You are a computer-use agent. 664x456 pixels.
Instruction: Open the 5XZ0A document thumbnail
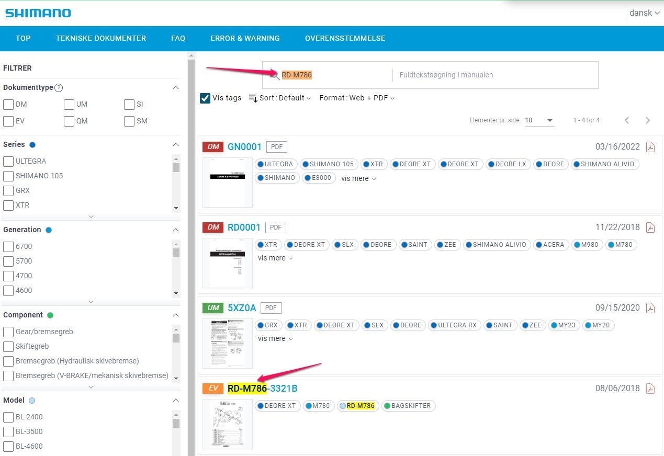228,344
